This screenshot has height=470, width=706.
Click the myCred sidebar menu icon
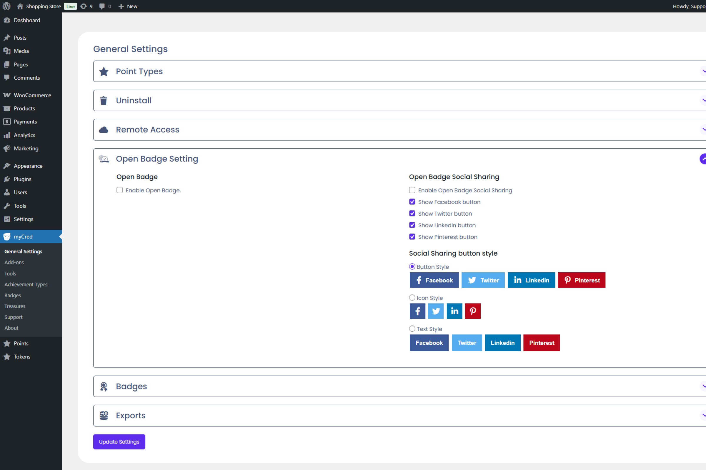[7, 236]
